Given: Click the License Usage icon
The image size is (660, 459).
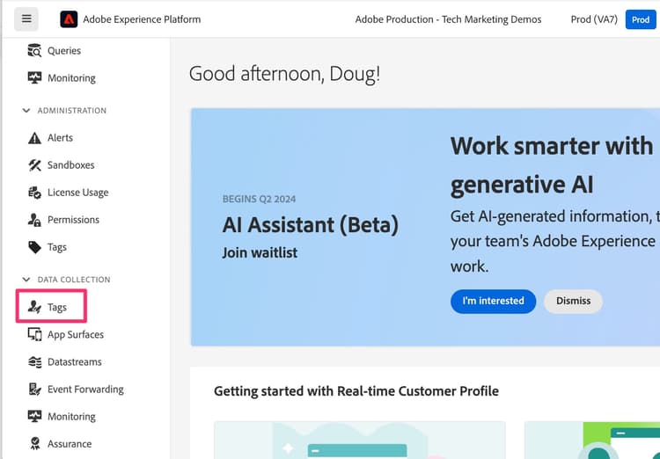Looking at the screenshot, I should (x=35, y=193).
